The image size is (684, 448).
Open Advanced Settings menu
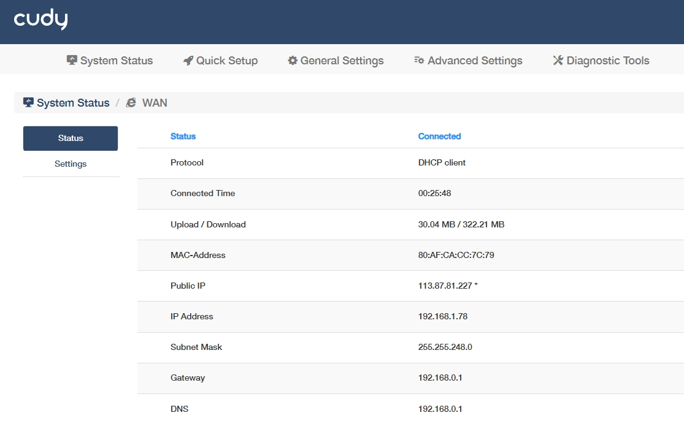click(468, 61)
